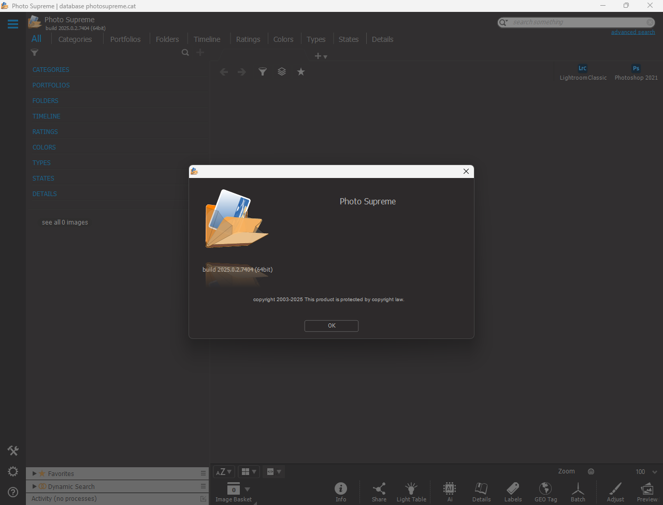Click the Photo Supreme folder logo in header
The width and height of the screenshot is (663, 505).
point(35,22)
